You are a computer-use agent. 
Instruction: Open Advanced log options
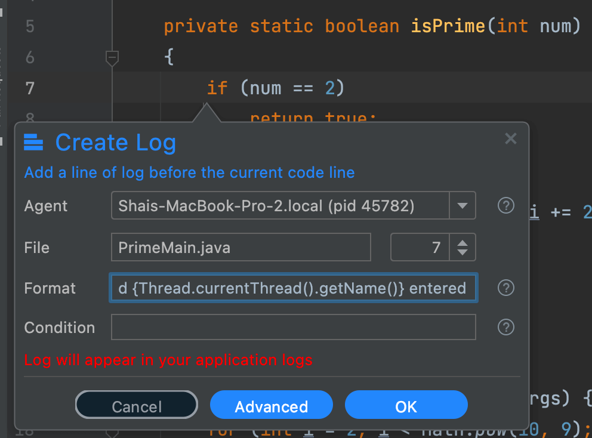(272, 405)
